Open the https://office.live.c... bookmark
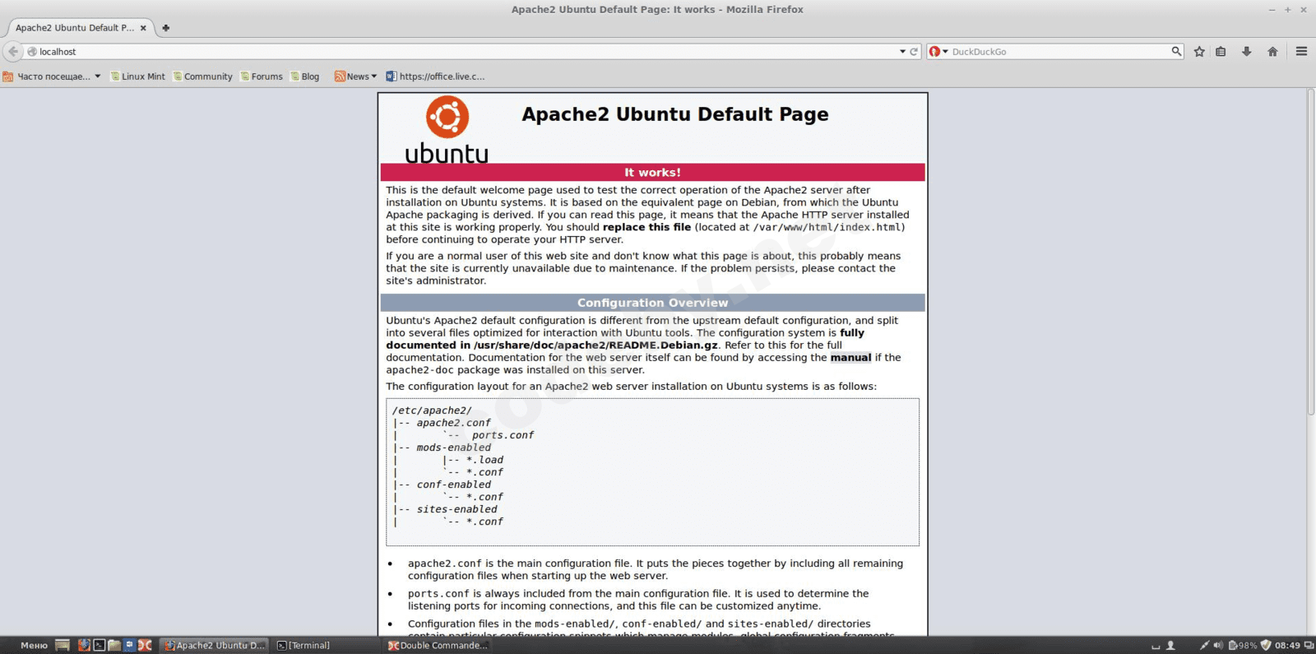Viewport: 1316px width, 654px height. coord(435,77)
